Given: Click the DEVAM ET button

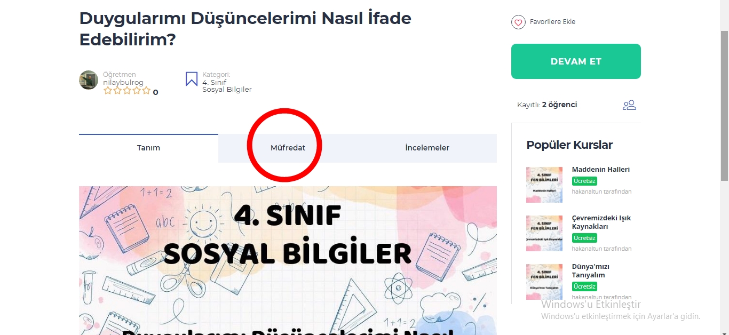Looking at the screenshot, I should [576, 61].
